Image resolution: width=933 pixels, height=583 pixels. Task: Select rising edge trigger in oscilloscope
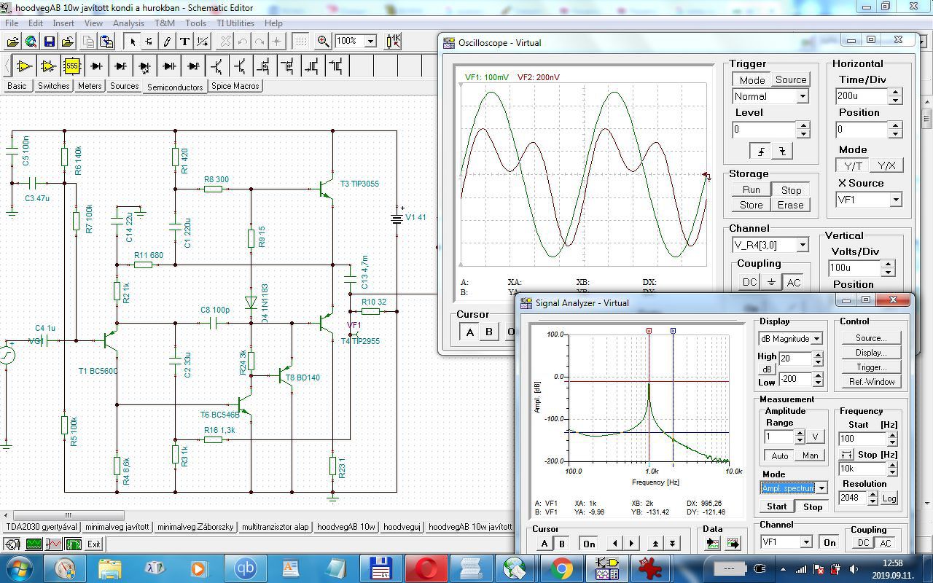tap(762, 151)
